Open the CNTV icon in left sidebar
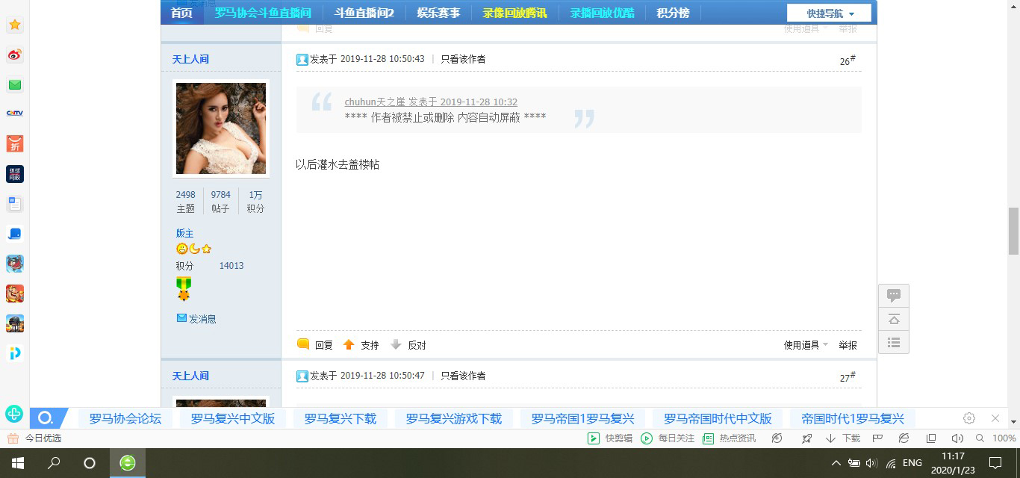The height and width of the screenshot is (478, 1020). pos(14,114)
